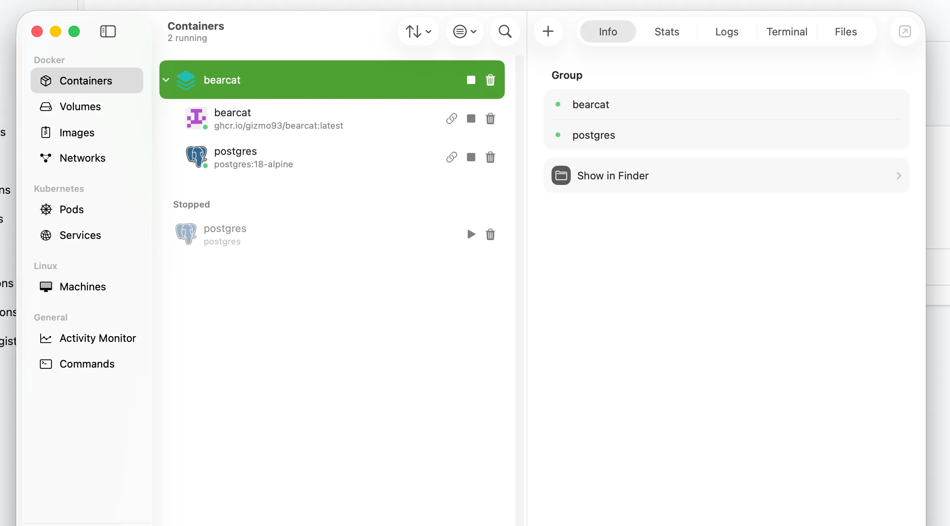Click the bearcat group stack icon
The image size is (950, 526).
[186, 80]
